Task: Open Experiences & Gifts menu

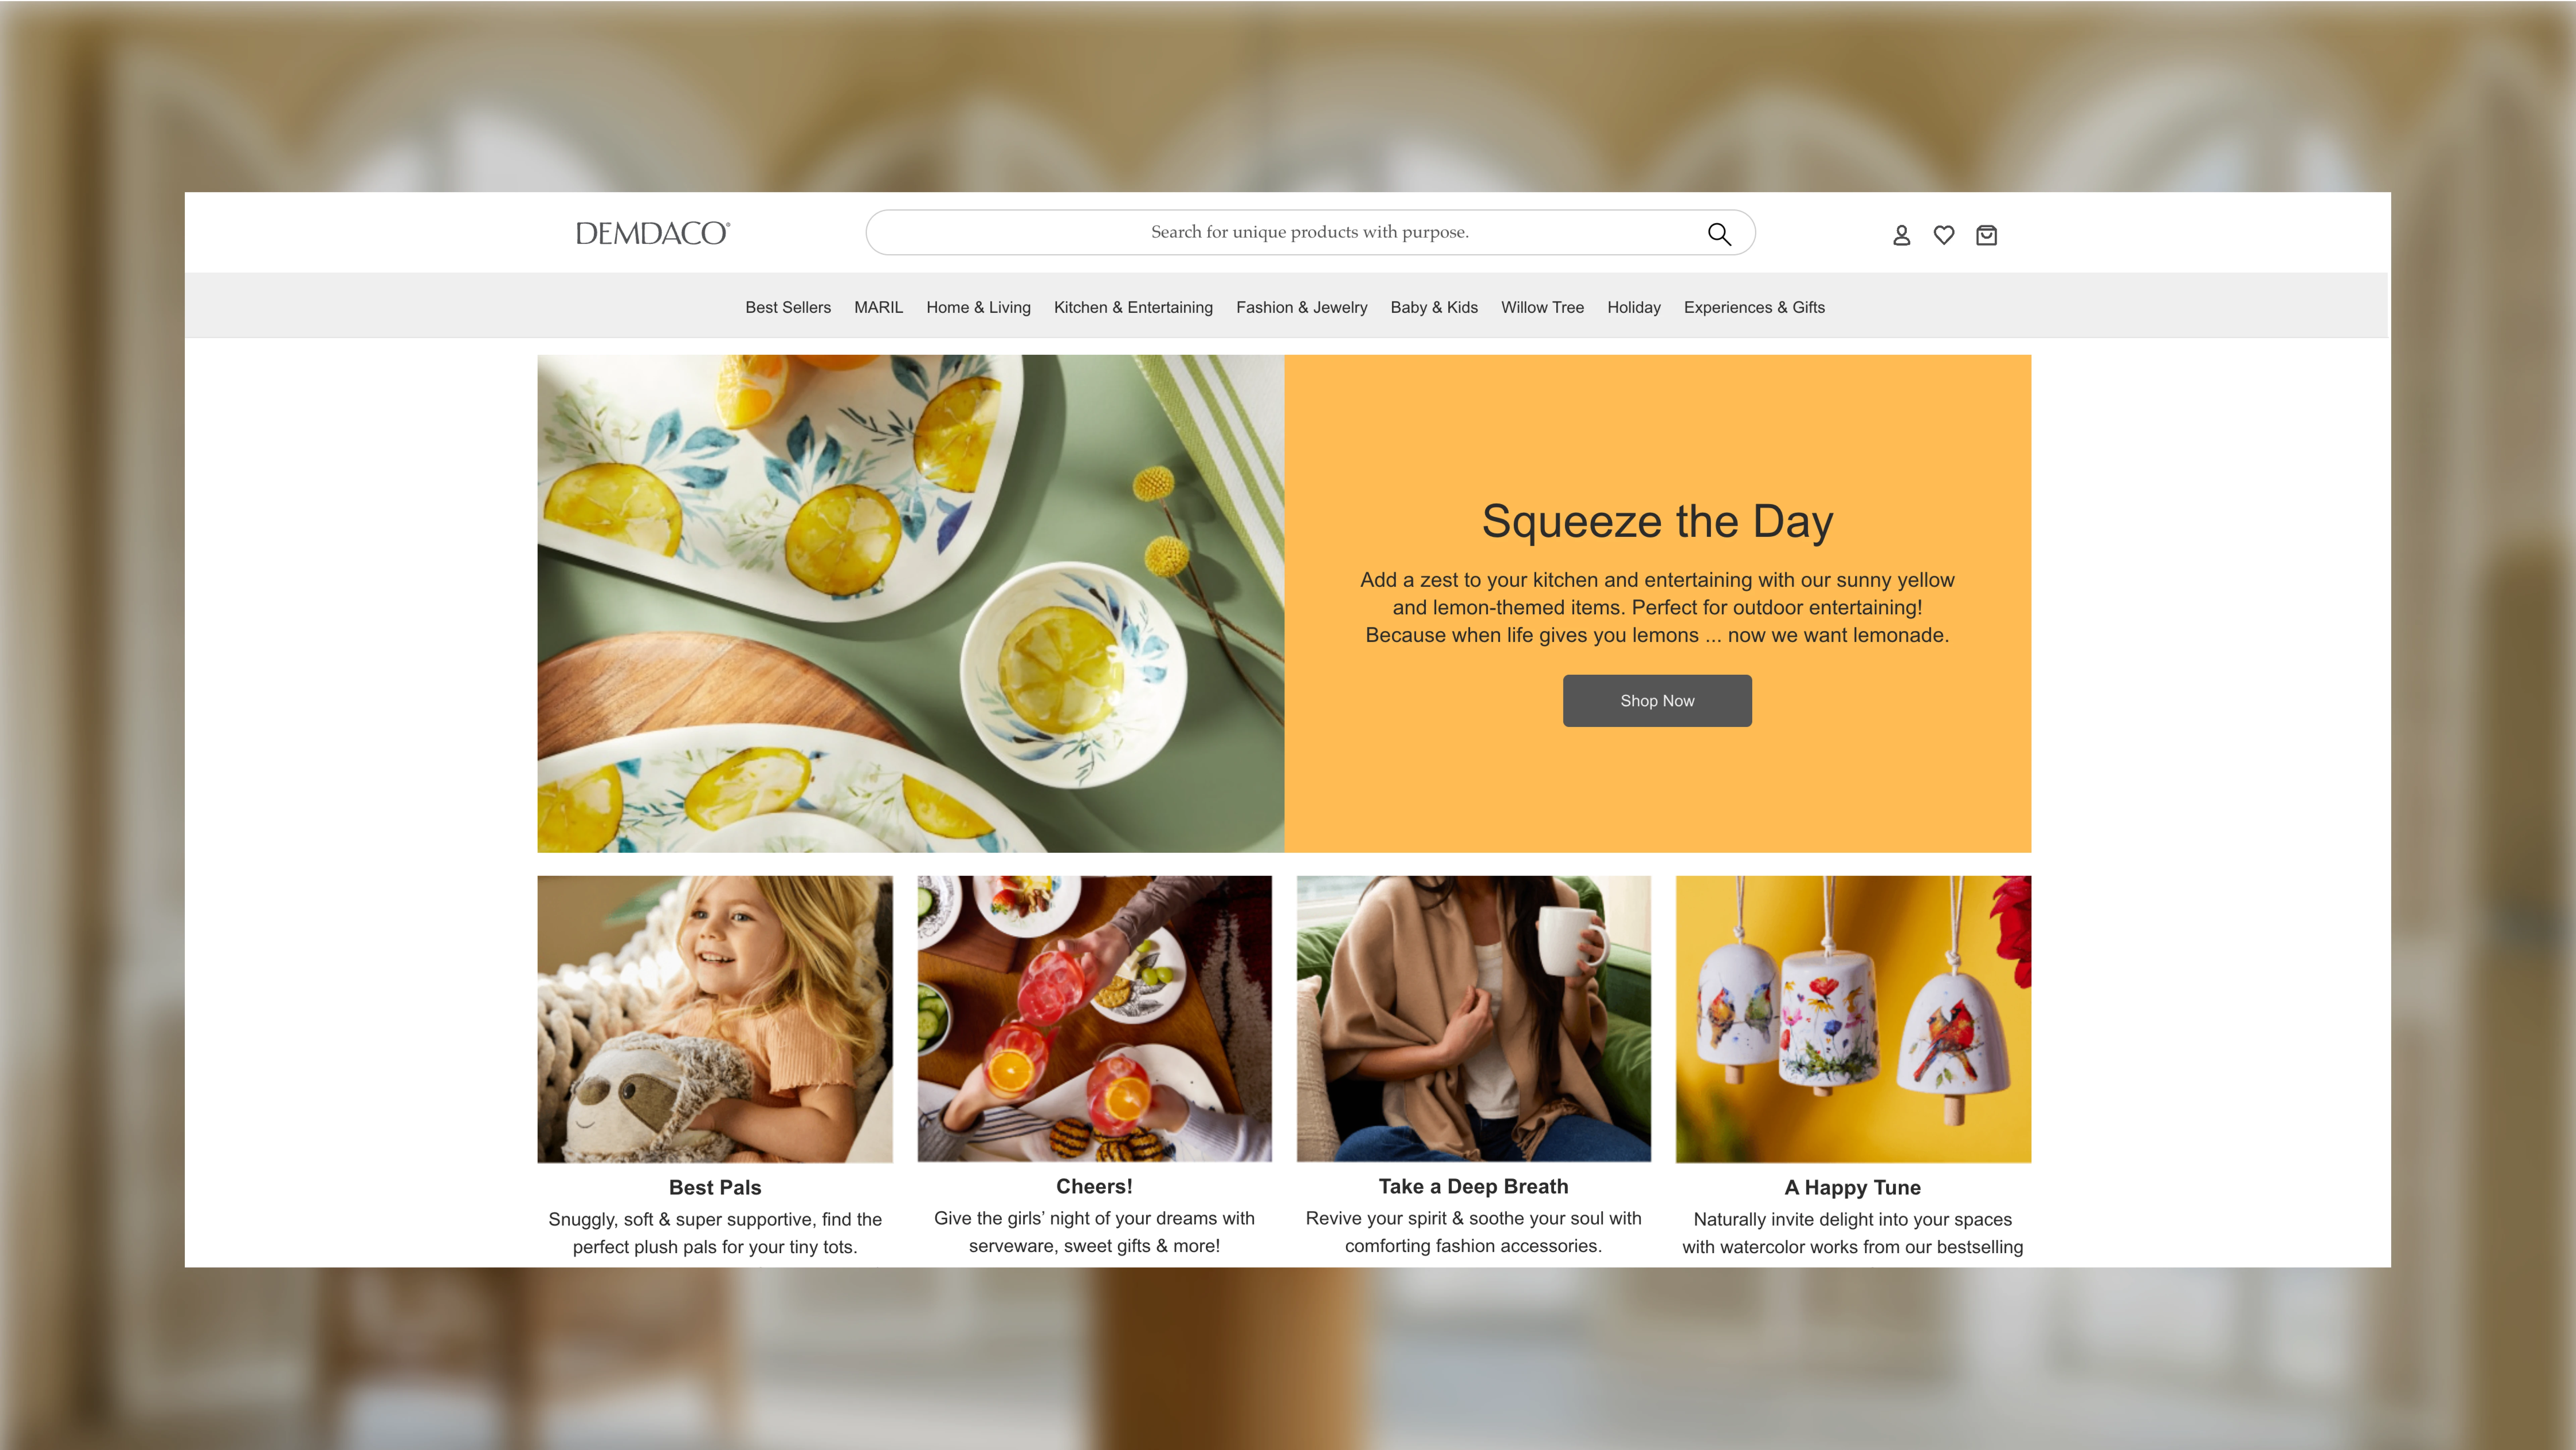Action: click(1754, 307)
